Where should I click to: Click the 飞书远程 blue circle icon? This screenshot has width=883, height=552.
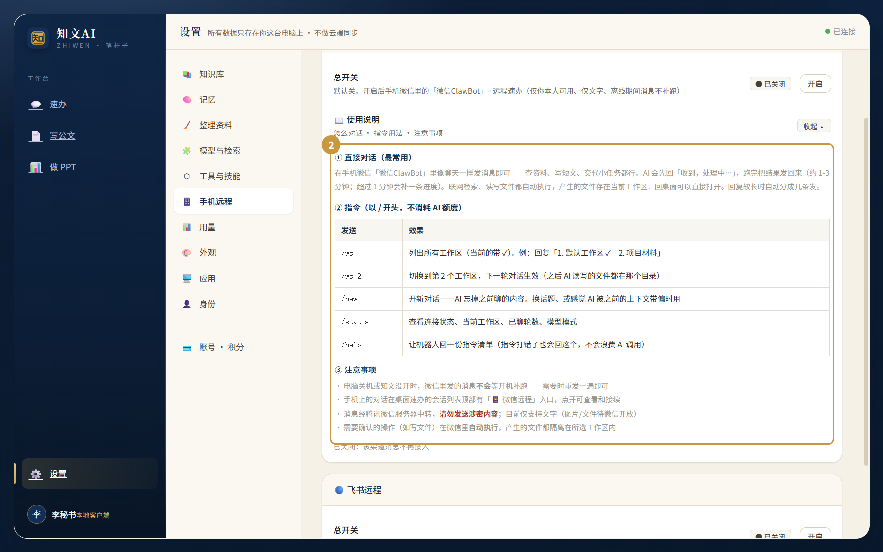click(339, 490)
